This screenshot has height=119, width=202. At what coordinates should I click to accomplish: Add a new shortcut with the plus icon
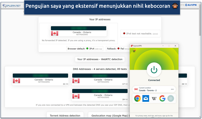pyautogui.click(x=171, y=98)
